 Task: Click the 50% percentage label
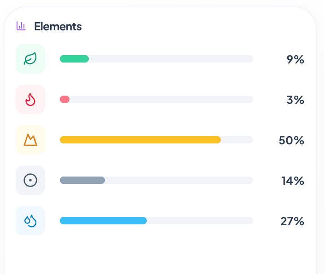click(x=291, y=141)
